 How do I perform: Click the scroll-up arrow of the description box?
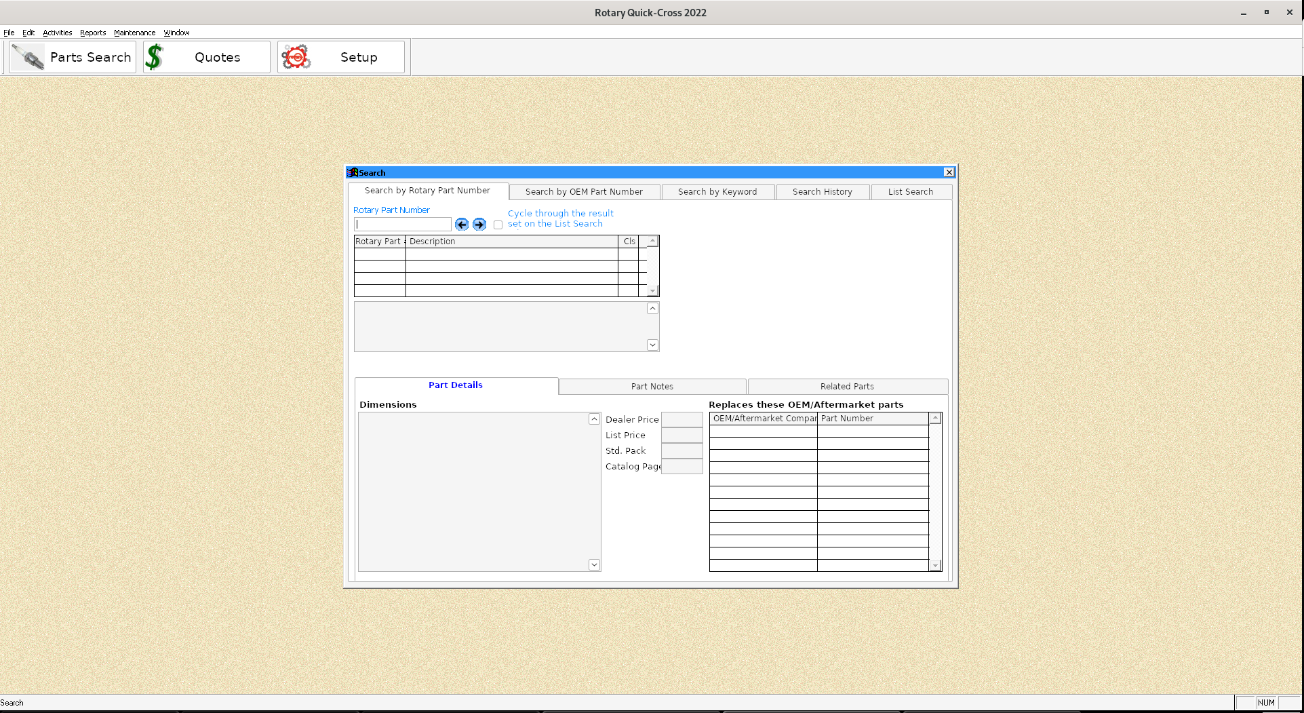(x=652, y=308)
